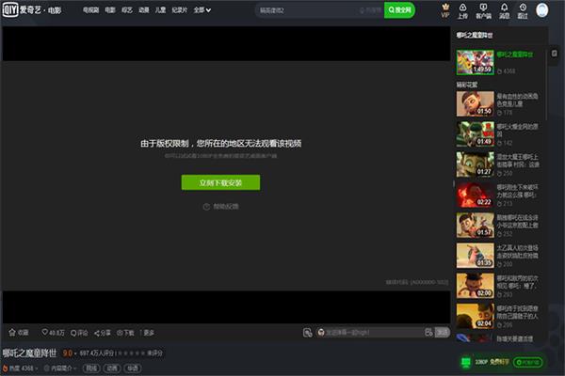Viewport: 565px width, 376px height.
Task: Expand the 全部 category dropdown
Action: point(201,10)
